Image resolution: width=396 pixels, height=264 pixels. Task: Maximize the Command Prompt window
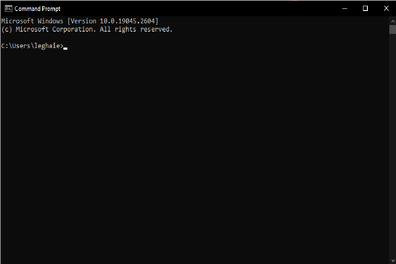(x=365, y=8)
